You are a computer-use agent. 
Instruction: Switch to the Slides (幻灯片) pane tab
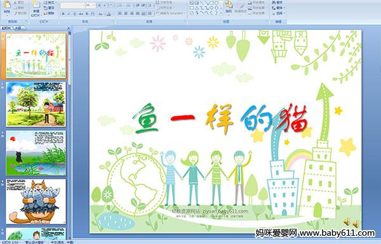pyautogui.click(x=6, y=28)
